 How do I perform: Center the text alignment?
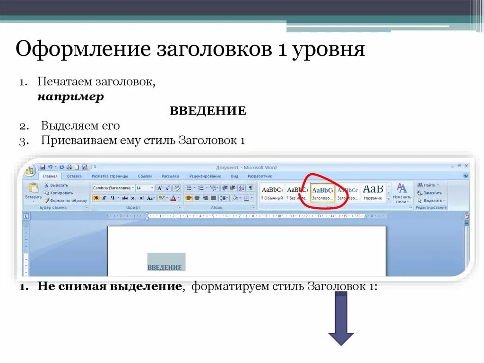point(197,198)
